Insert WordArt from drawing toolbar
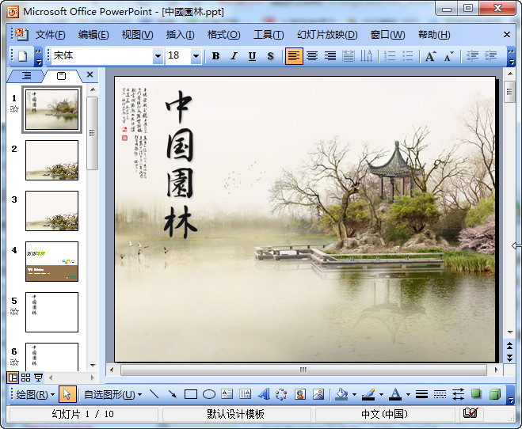The image size is (522, 429). click(x=264, y=394)
